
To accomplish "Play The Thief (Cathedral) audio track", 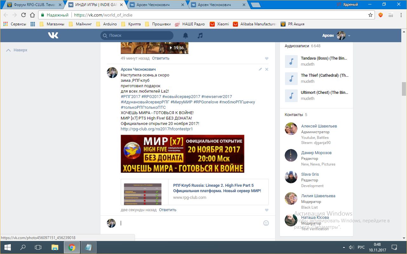I will point(291,78).
